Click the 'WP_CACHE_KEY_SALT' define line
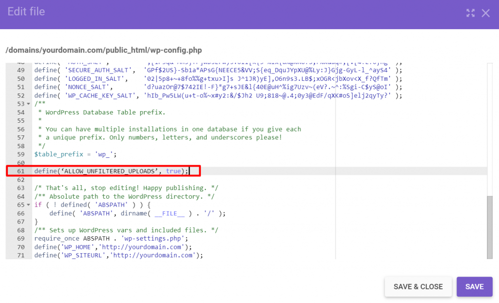Image resolution: width=499 pixels, height=303 pixels. pyautogui.click(x=218, y=95)
